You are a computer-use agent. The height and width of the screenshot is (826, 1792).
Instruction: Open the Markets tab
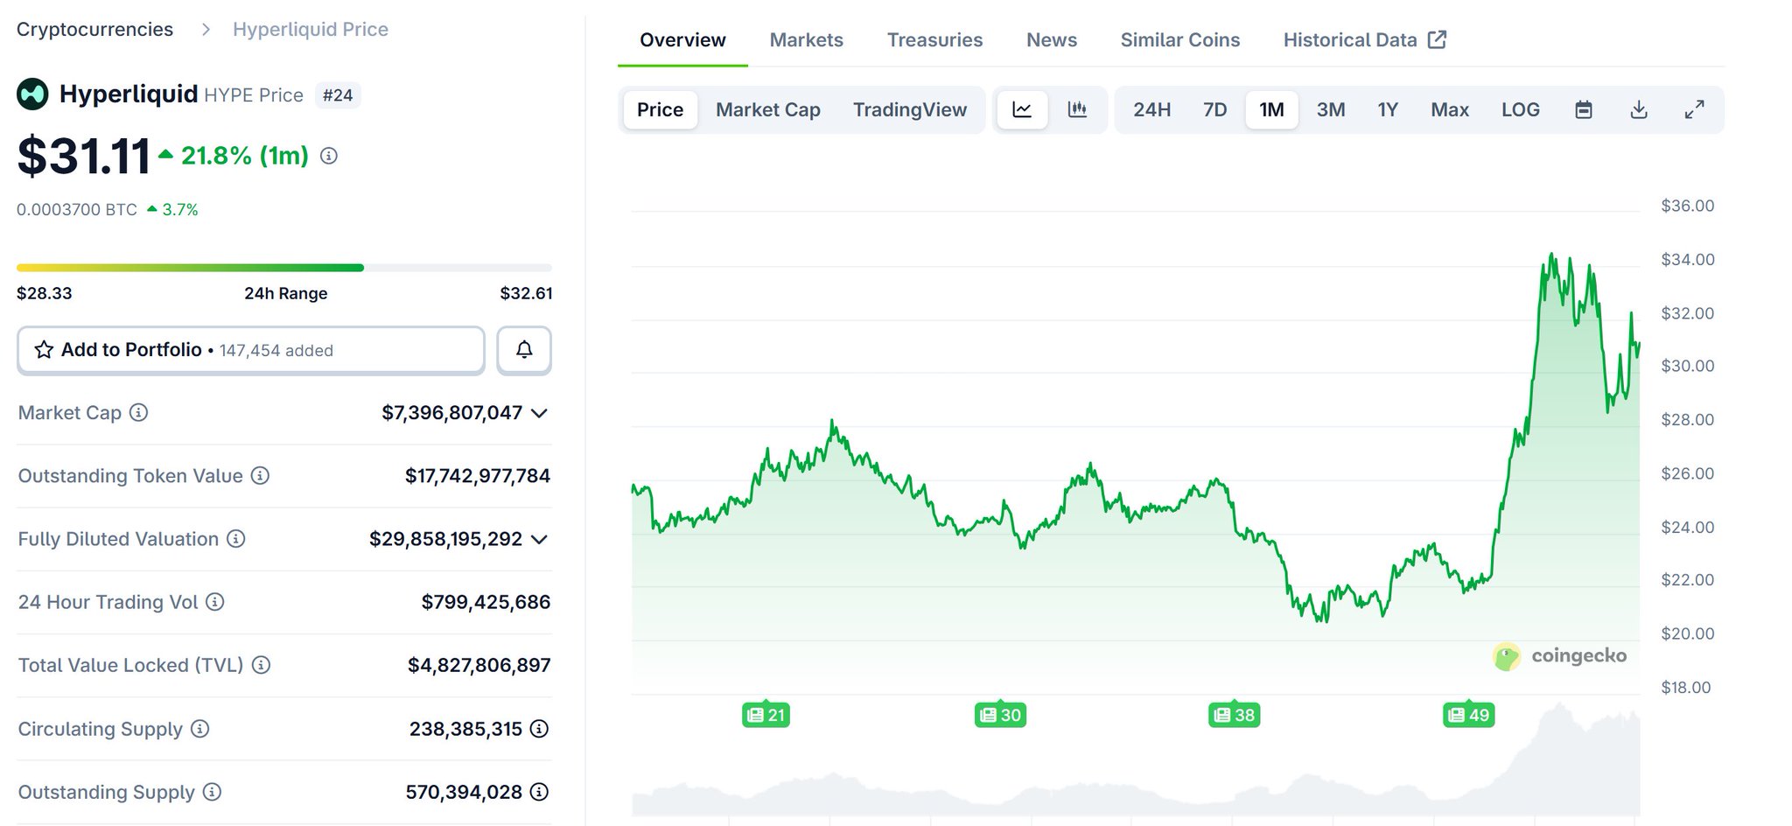click(x=806, y=40)
